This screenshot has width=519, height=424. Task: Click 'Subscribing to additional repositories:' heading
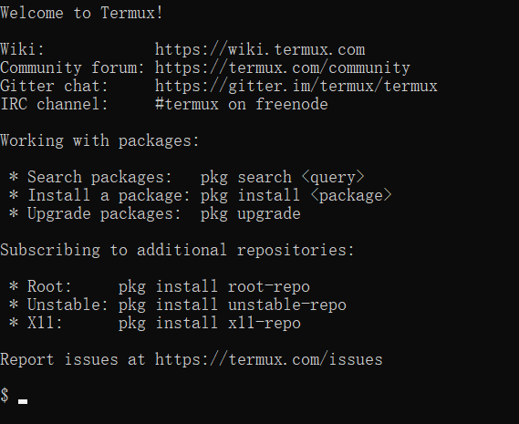click(177, 250)
